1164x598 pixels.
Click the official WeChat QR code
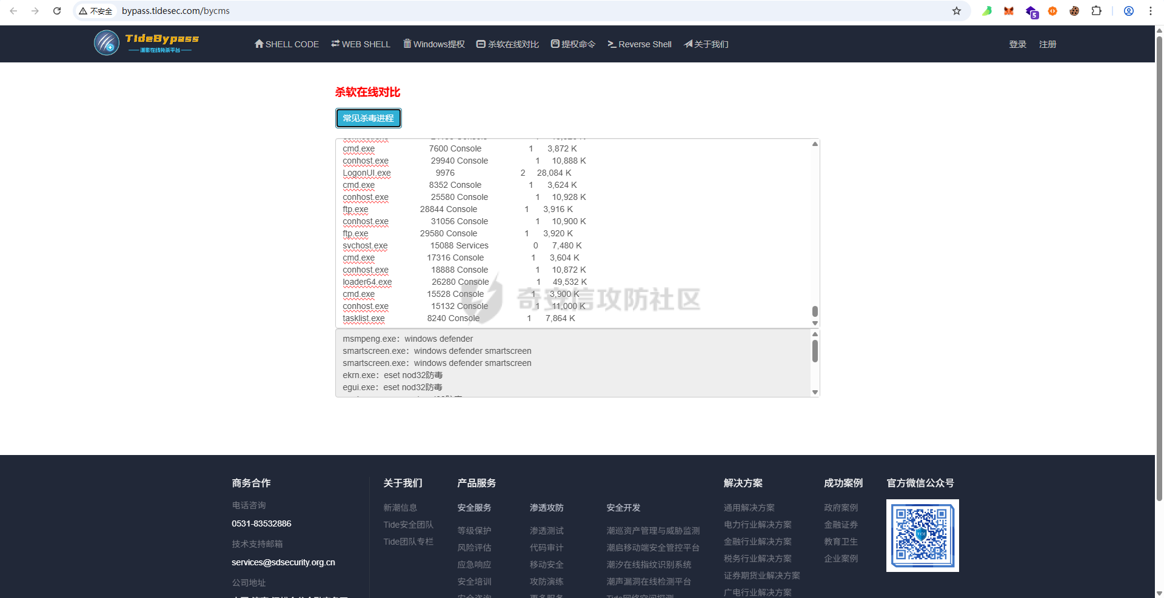point(922,536)
